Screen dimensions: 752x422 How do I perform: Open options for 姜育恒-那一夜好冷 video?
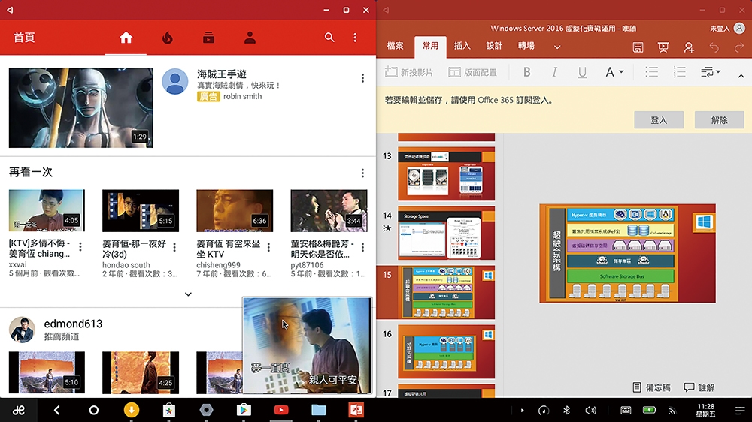pyautogui.click(x=174, y=247)
